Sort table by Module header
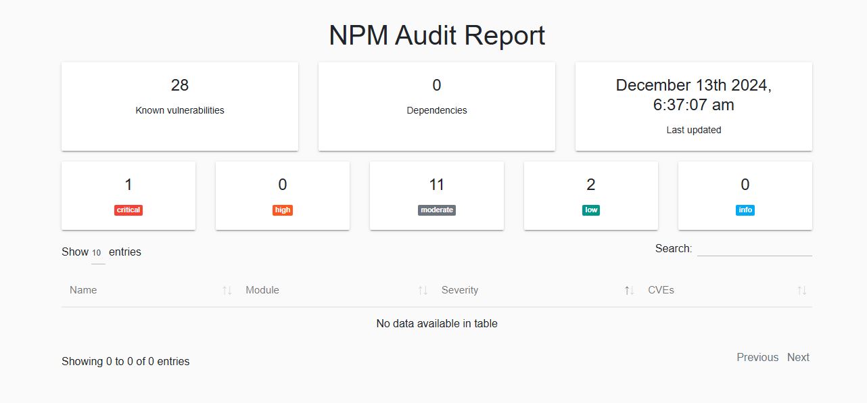 (x=262, y=290)
